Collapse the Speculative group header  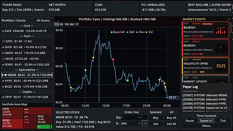click(x=27, y=70)
